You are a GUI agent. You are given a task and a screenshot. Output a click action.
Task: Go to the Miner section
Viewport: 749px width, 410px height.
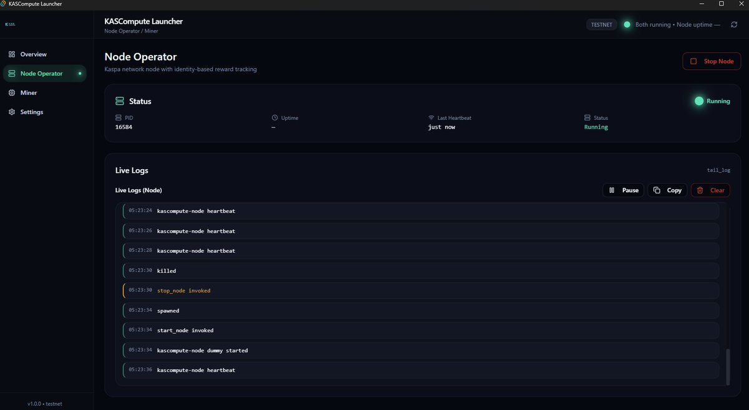45,93
